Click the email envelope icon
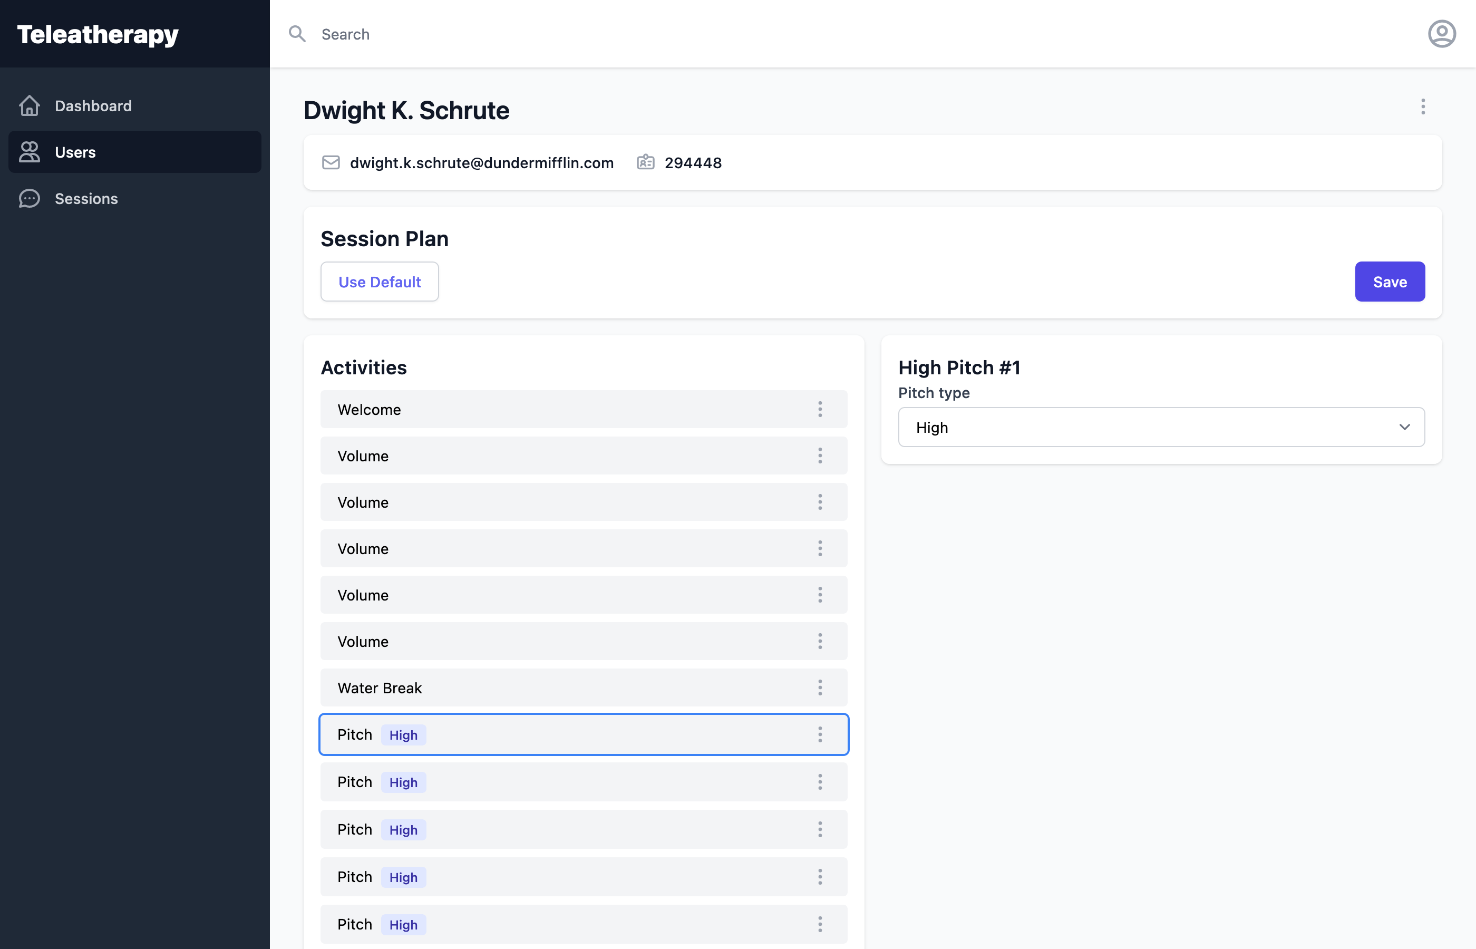 pyautogui.click(x=331, y=162)
